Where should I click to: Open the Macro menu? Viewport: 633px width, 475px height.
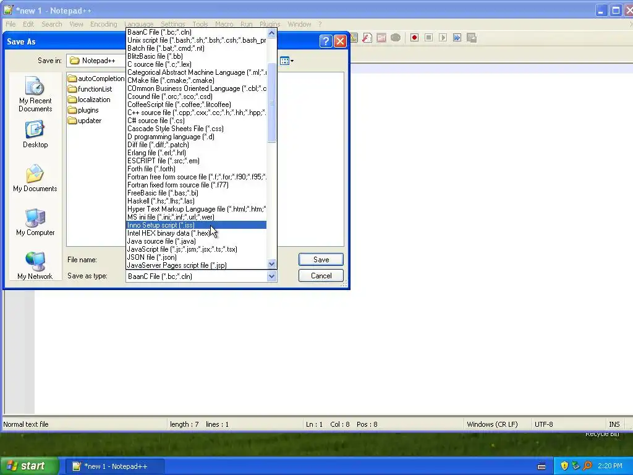tap(224, 24)
